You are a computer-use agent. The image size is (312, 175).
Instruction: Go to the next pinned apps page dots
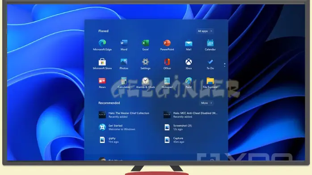[225, 65]
